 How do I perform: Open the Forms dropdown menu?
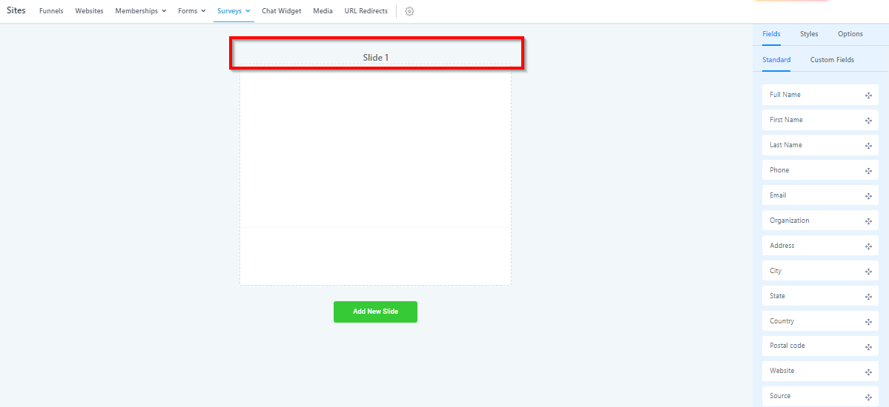191,11
